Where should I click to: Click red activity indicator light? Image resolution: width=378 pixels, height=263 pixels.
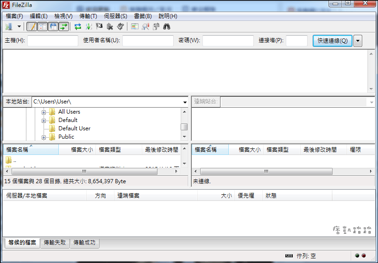(364, 256)
